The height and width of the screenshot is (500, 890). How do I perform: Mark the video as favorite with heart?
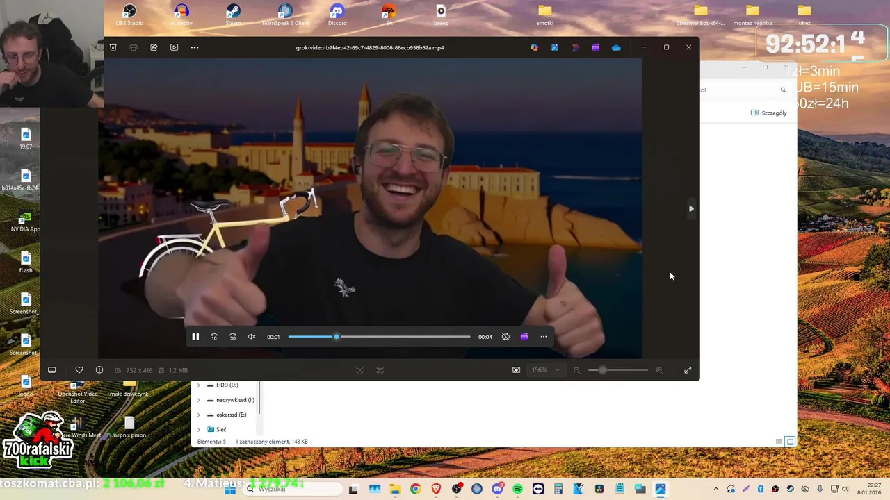(79, 370)
